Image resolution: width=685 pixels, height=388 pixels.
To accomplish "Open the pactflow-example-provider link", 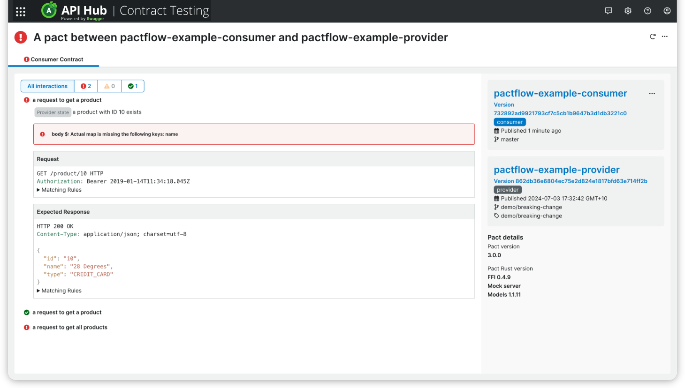I will pyautogui.click(x=556, y=170).
